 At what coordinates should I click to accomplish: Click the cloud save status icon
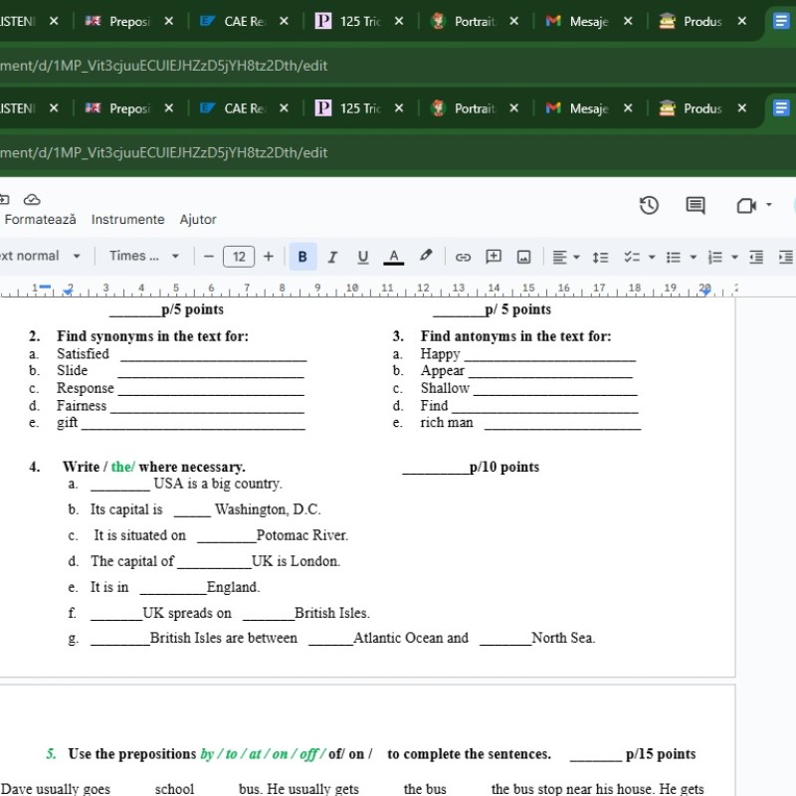pos(32,199)
